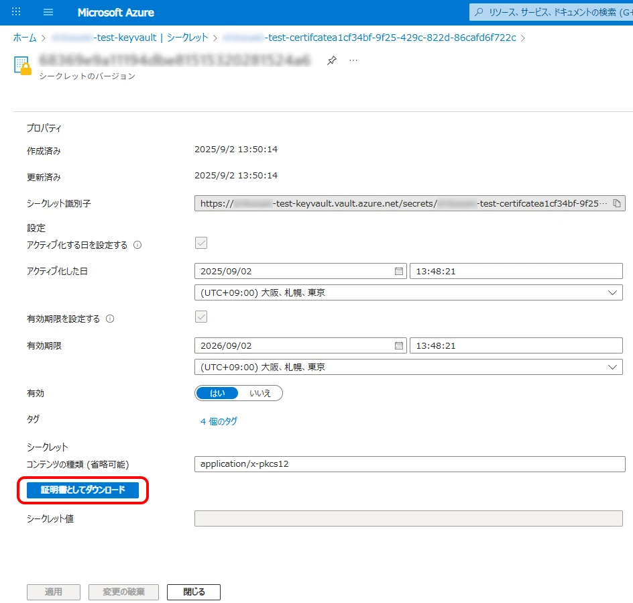Open the expiration date calendar picker

399,345
